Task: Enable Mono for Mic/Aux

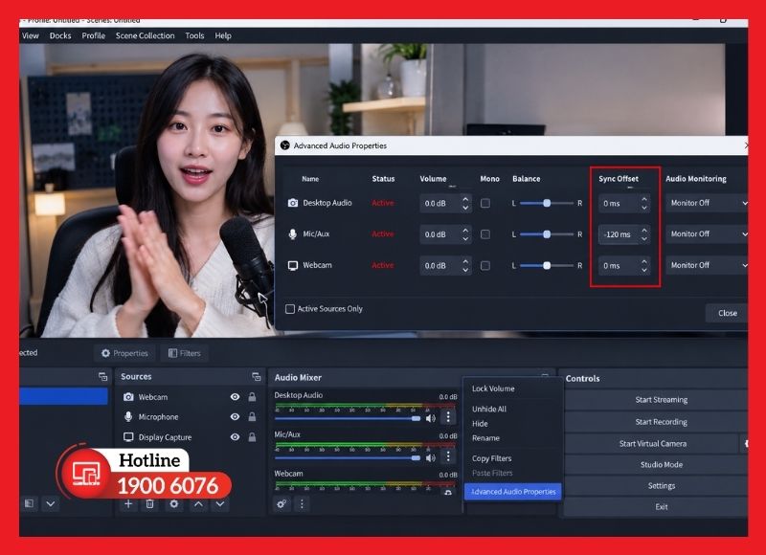Action: point(485,234)
